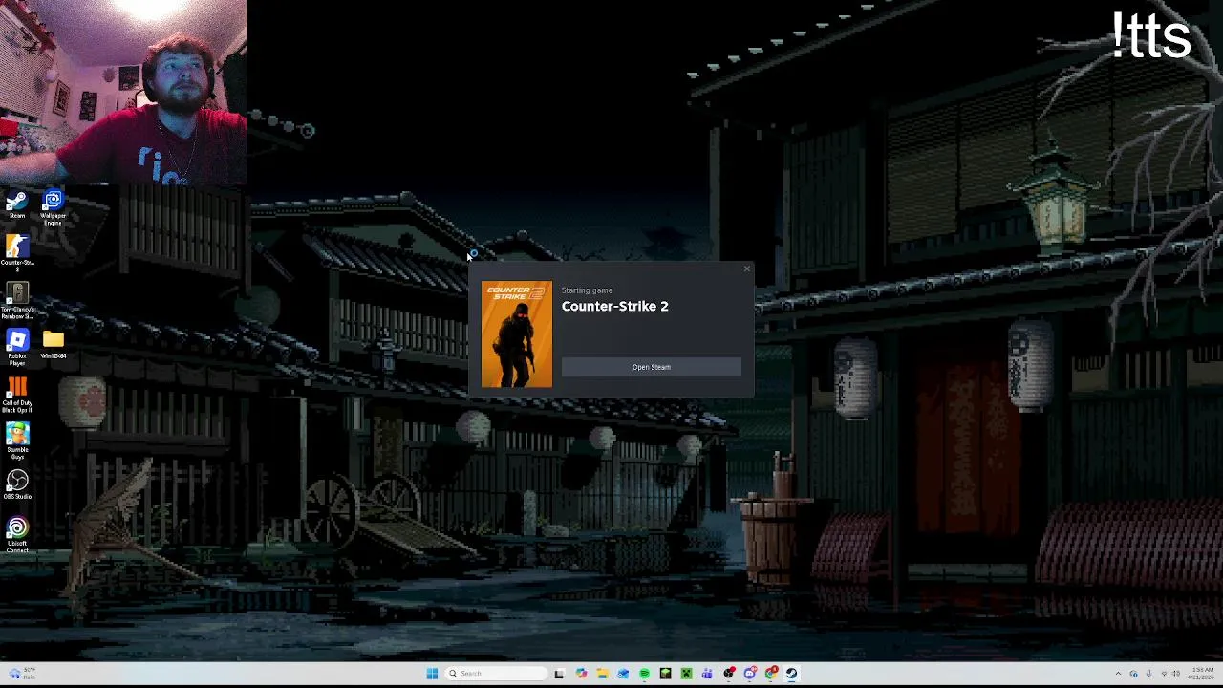
Task: Open Microsoft Teams from the taskbar
Action: pos(707,674)
